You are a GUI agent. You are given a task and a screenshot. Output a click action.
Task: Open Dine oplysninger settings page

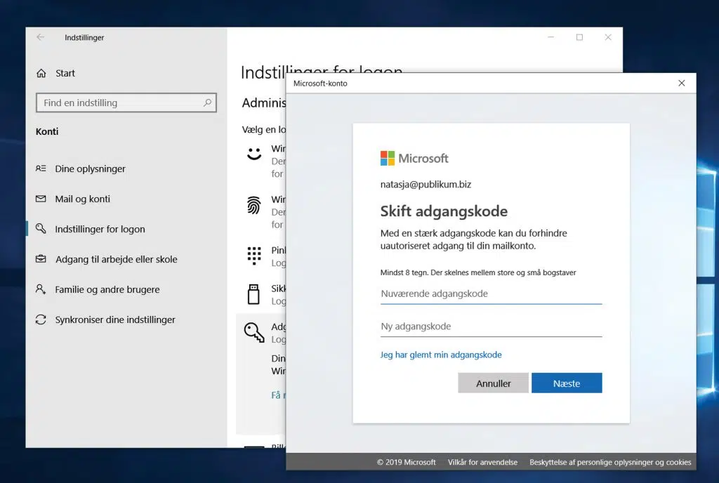point(91,168)
